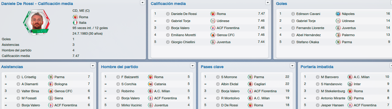Screen dimensions: 392x109
Task: Open the Asistencias panel dropdown arrow
Action: (x=93, y=66)
